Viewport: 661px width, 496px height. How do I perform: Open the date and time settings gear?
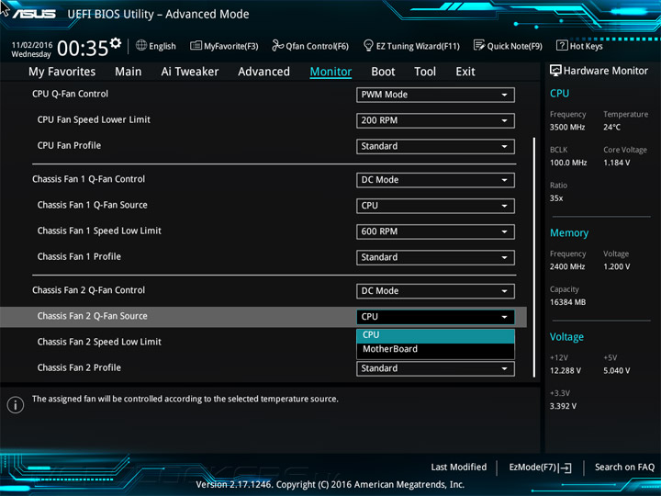pyautogui.click(x=115, y=43)
